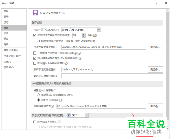Screen dimensions: 170x139
Task: Click the 服务器草稿位置 SharePoint path field
Action: pos(101,106)
